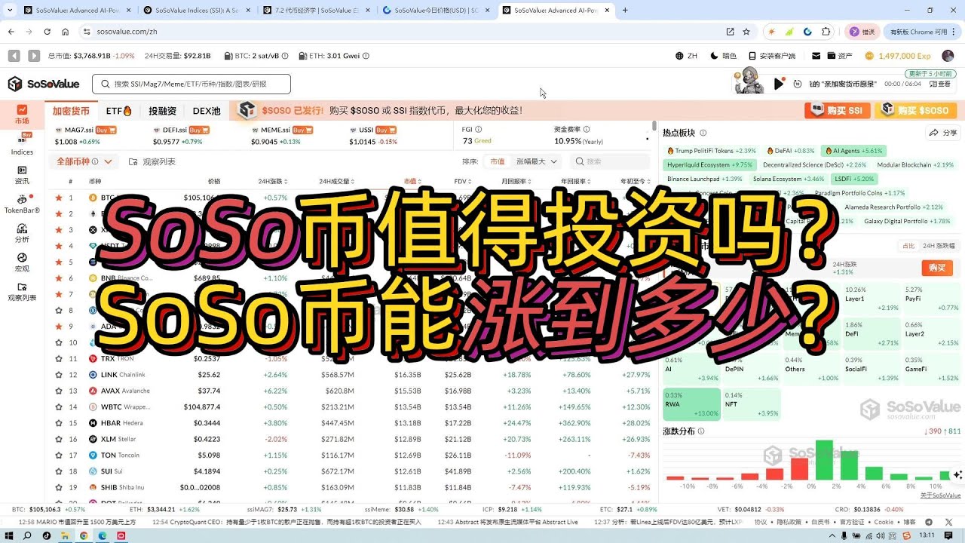Open the user avatar menu
Screen dimensions: 965x543
point(948,56)
